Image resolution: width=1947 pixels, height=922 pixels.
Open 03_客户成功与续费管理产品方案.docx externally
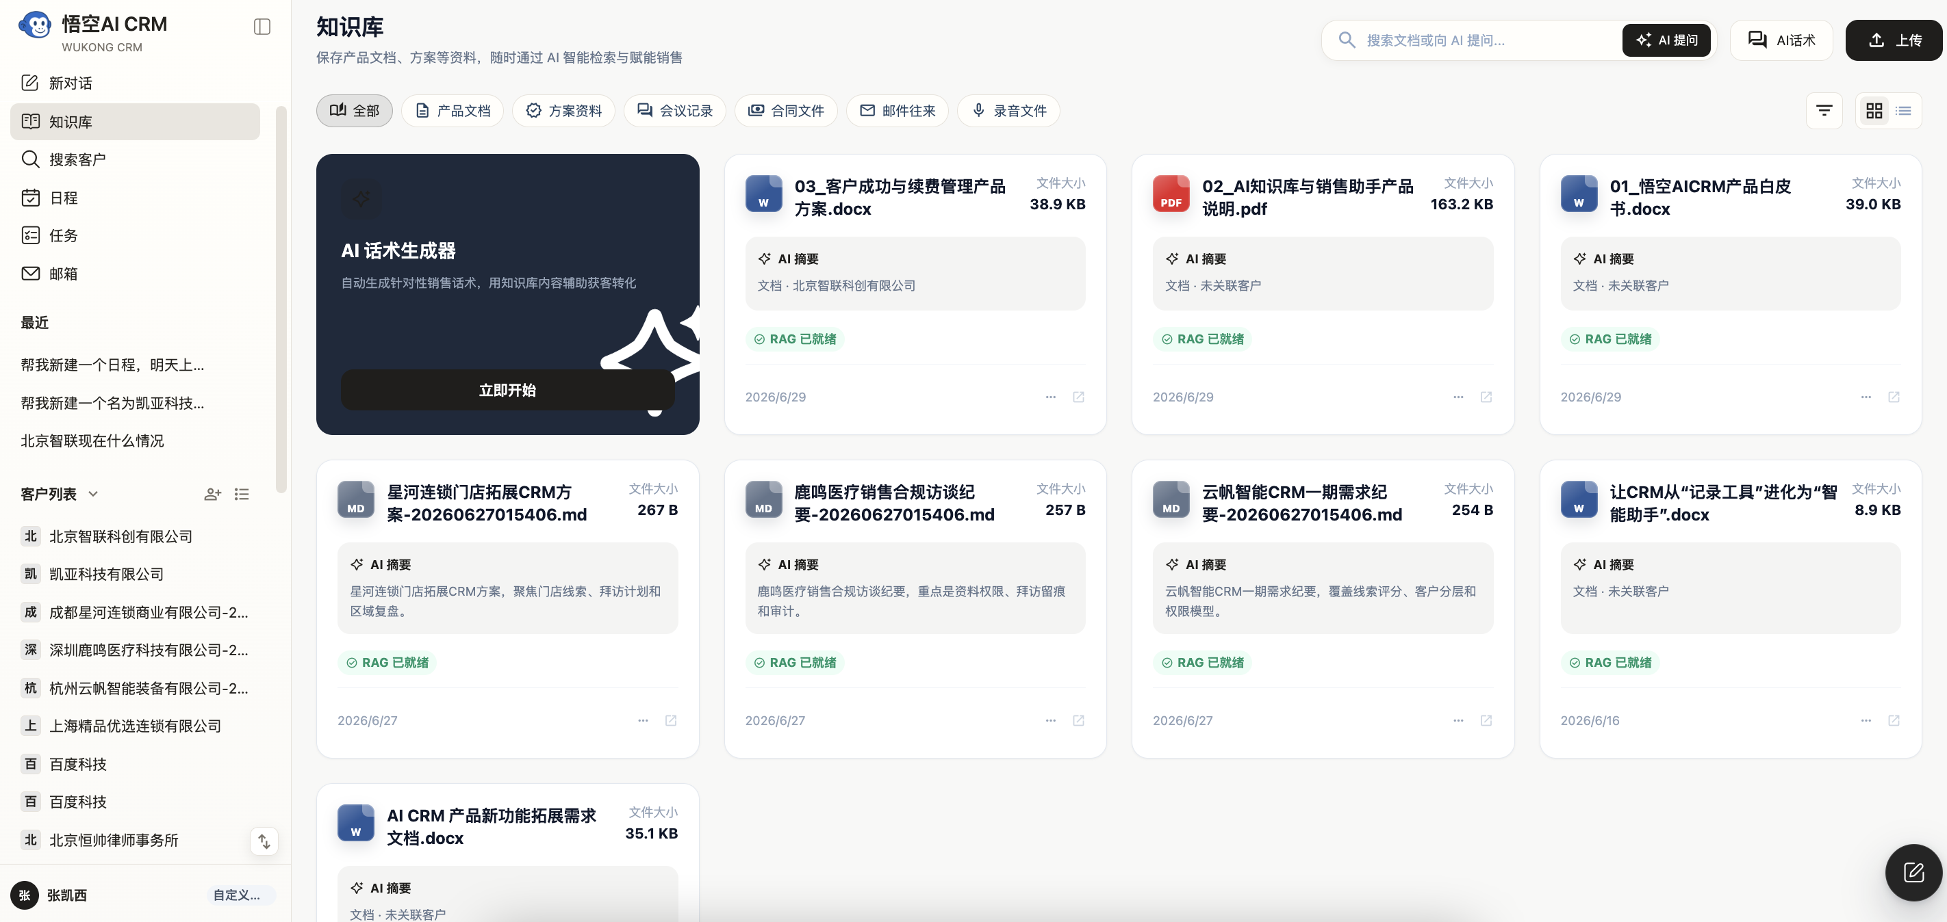coord(1078,397)
